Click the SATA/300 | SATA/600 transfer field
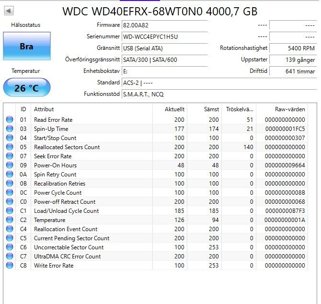This screenshot has width=321, height=304. click(x=165, y=59)
